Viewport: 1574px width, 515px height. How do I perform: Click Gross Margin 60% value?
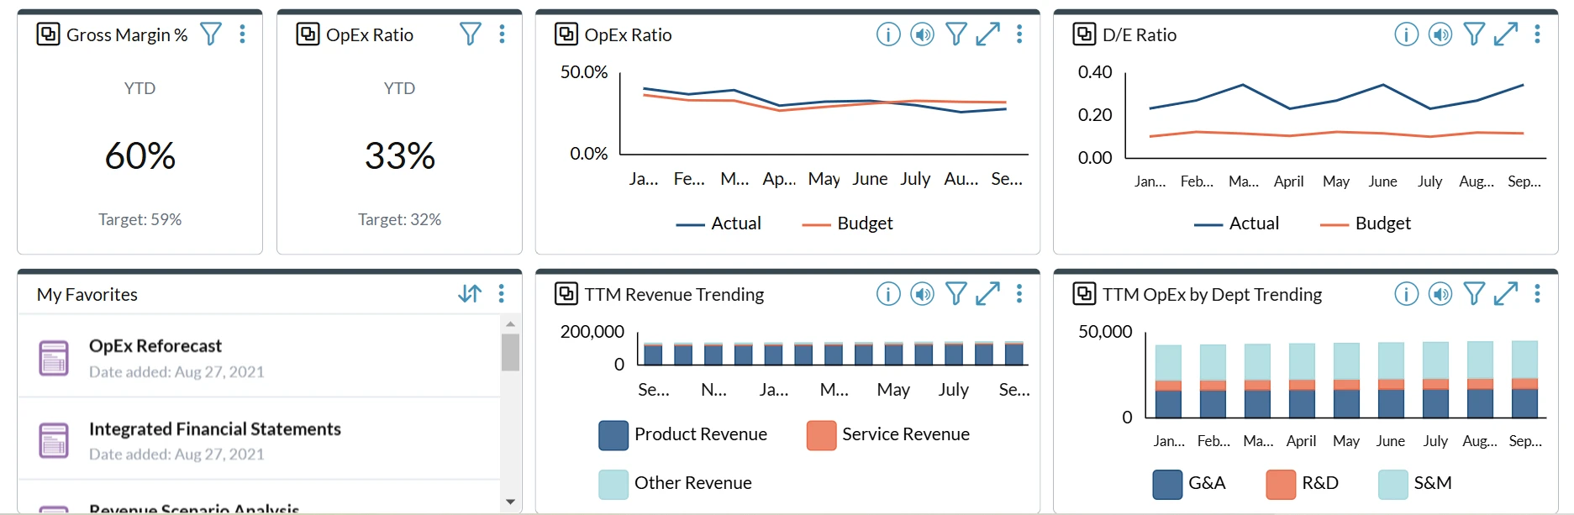[140, 156]
